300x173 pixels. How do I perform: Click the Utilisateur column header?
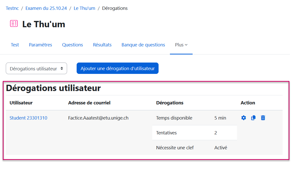point(21,103)
